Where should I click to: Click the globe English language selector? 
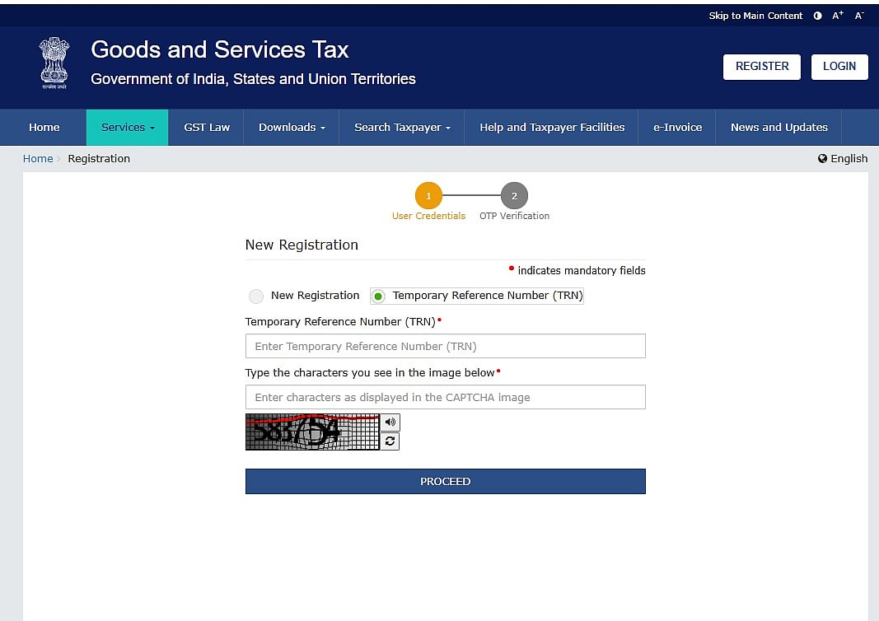843,158
